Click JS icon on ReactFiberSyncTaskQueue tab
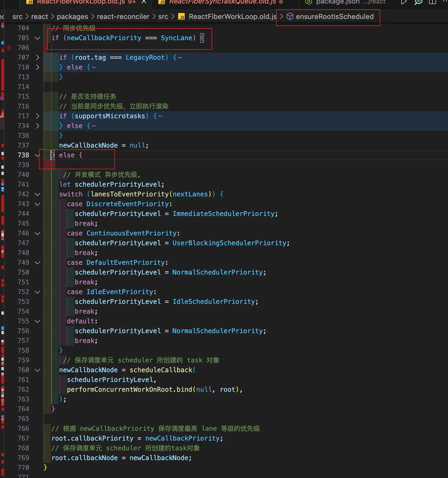Viewport: 448px width, 478px height. point(162,2)
